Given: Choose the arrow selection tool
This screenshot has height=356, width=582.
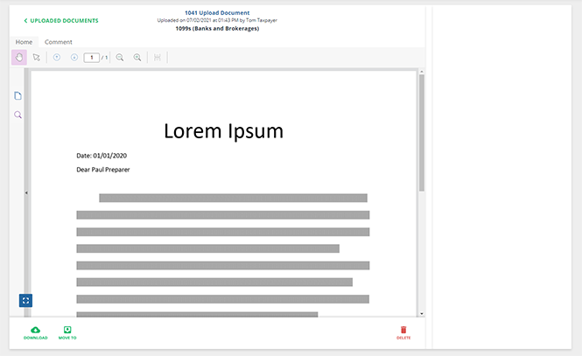Looking at the screenshot, I should coord(37,58).
